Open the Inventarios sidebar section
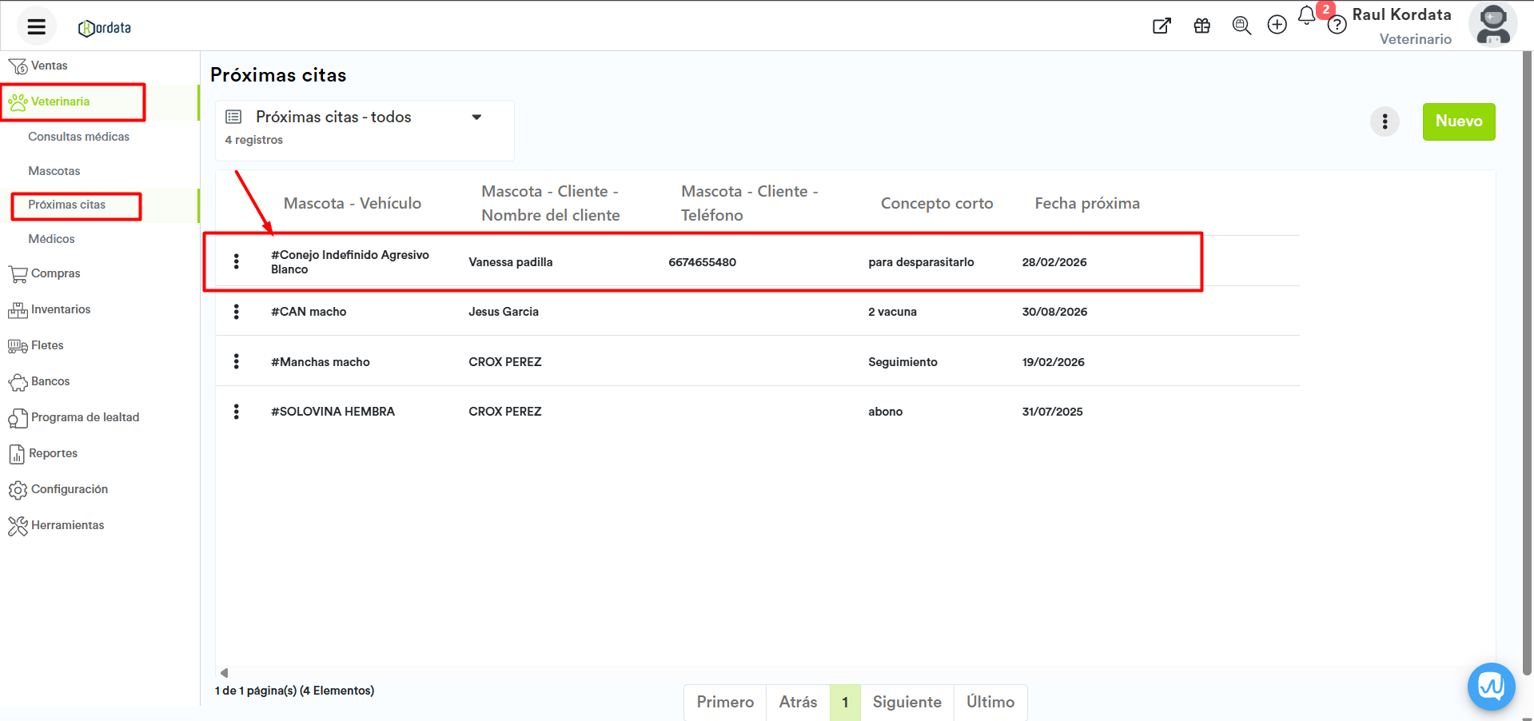 click(x=60, y=309)
